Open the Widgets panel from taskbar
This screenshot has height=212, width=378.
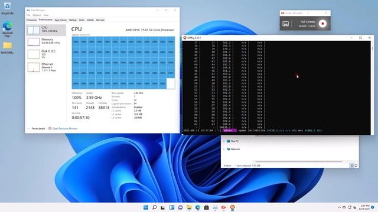(172, 207)
